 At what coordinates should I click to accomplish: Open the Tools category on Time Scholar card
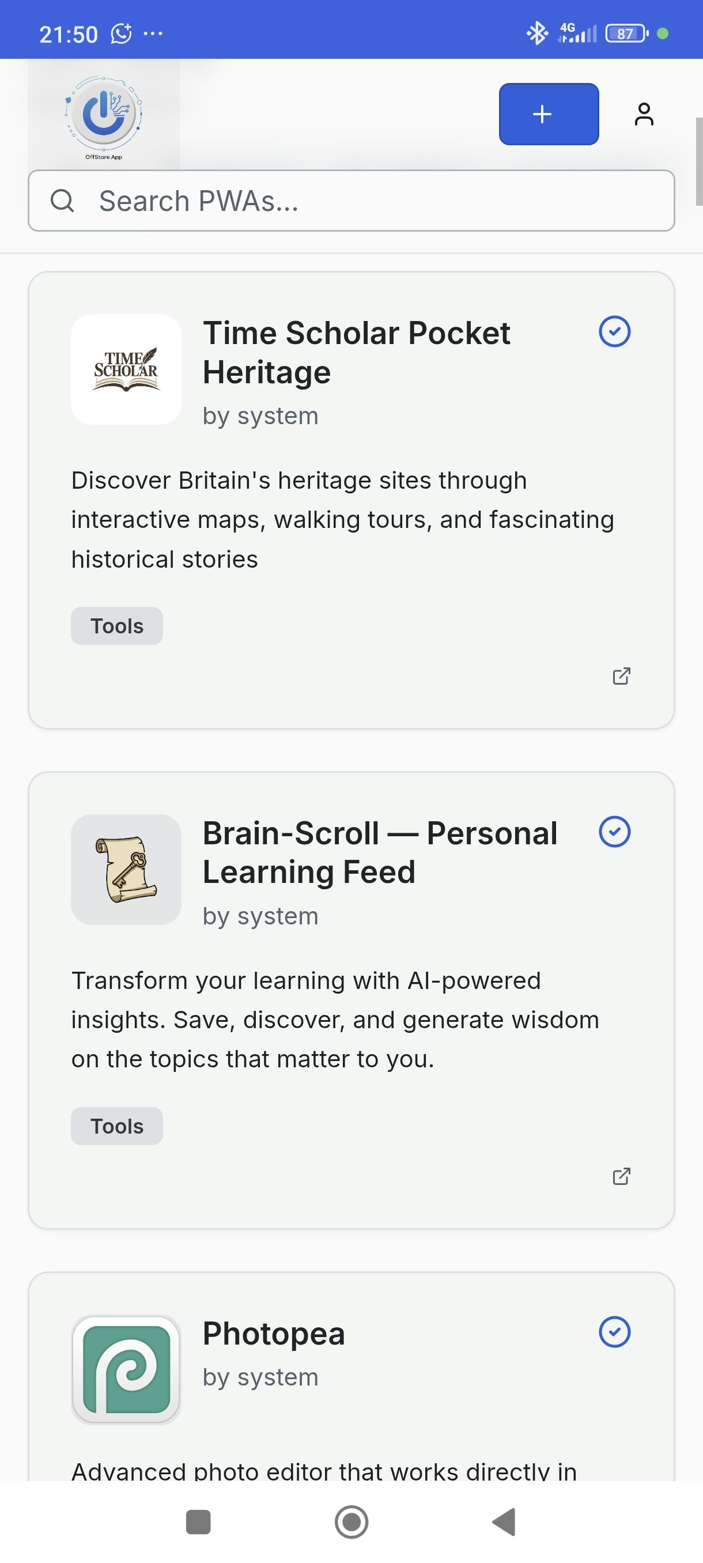(116, 625)
